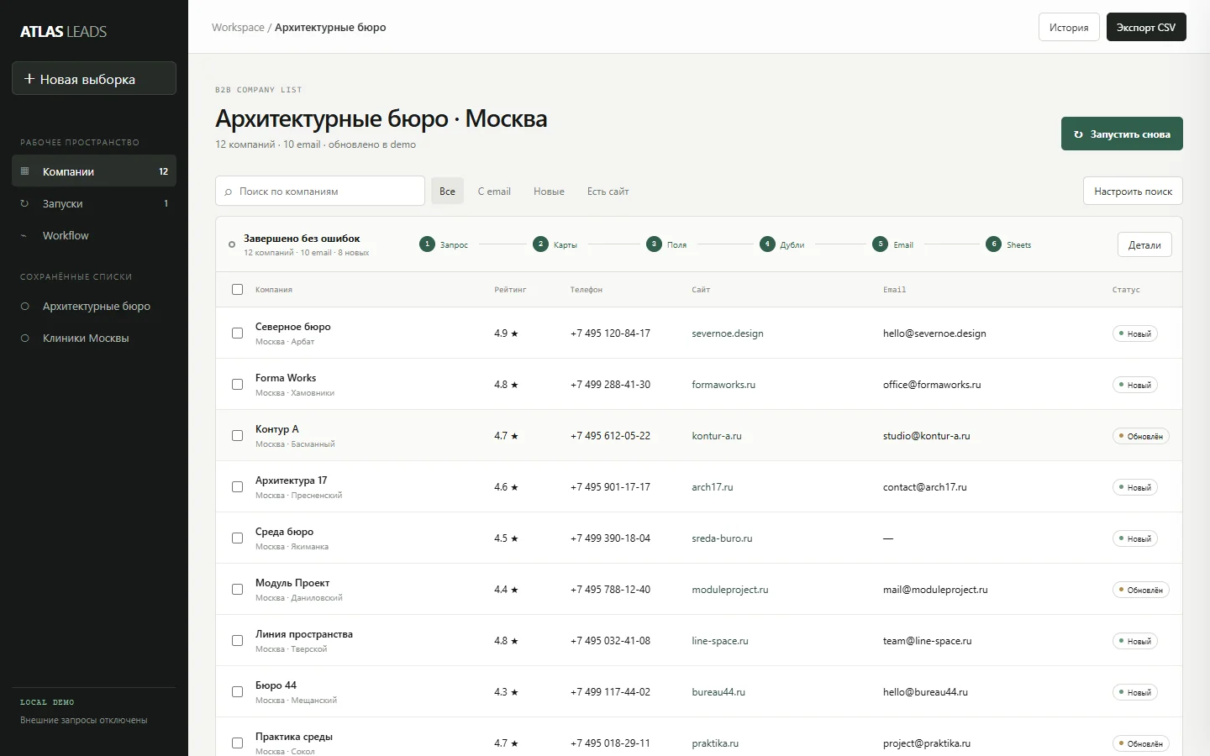Screen dimensions: 1210x756
Task: Sort by the Рейтинг column header
Action: 510,290
